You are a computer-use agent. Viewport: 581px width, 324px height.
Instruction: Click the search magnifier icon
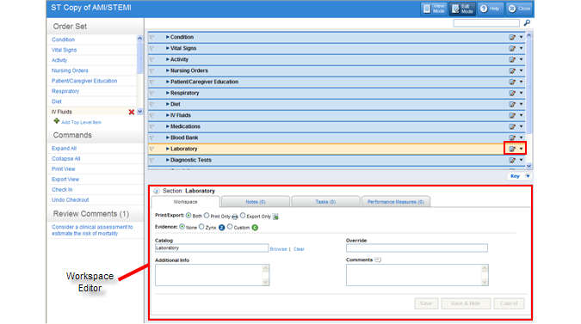(x=527, y=23)
